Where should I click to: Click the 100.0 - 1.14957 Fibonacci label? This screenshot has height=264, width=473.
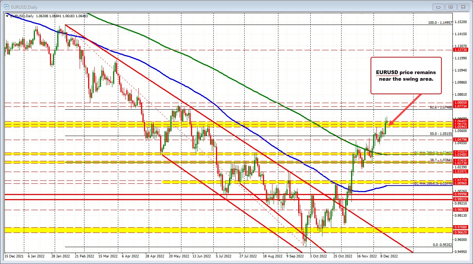click(440, 23)
